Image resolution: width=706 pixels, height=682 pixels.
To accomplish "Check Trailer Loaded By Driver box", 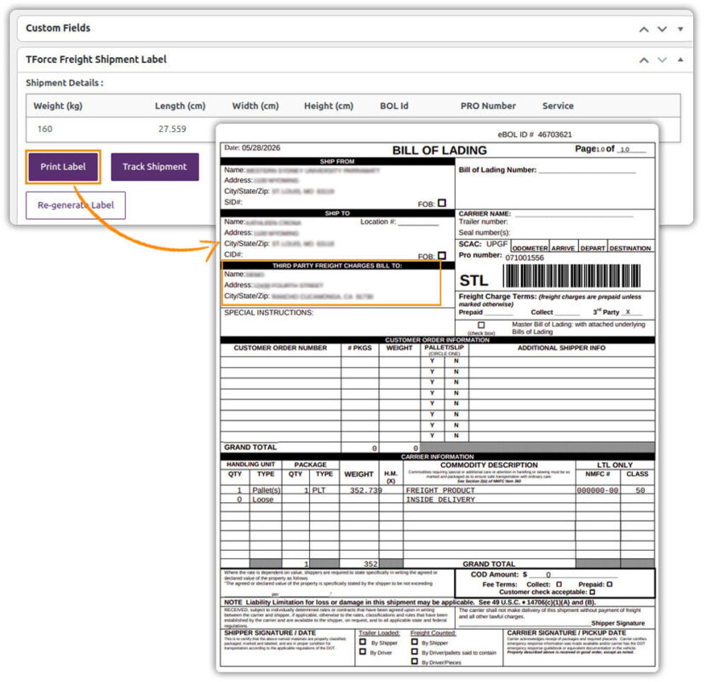I will point(363,651).
